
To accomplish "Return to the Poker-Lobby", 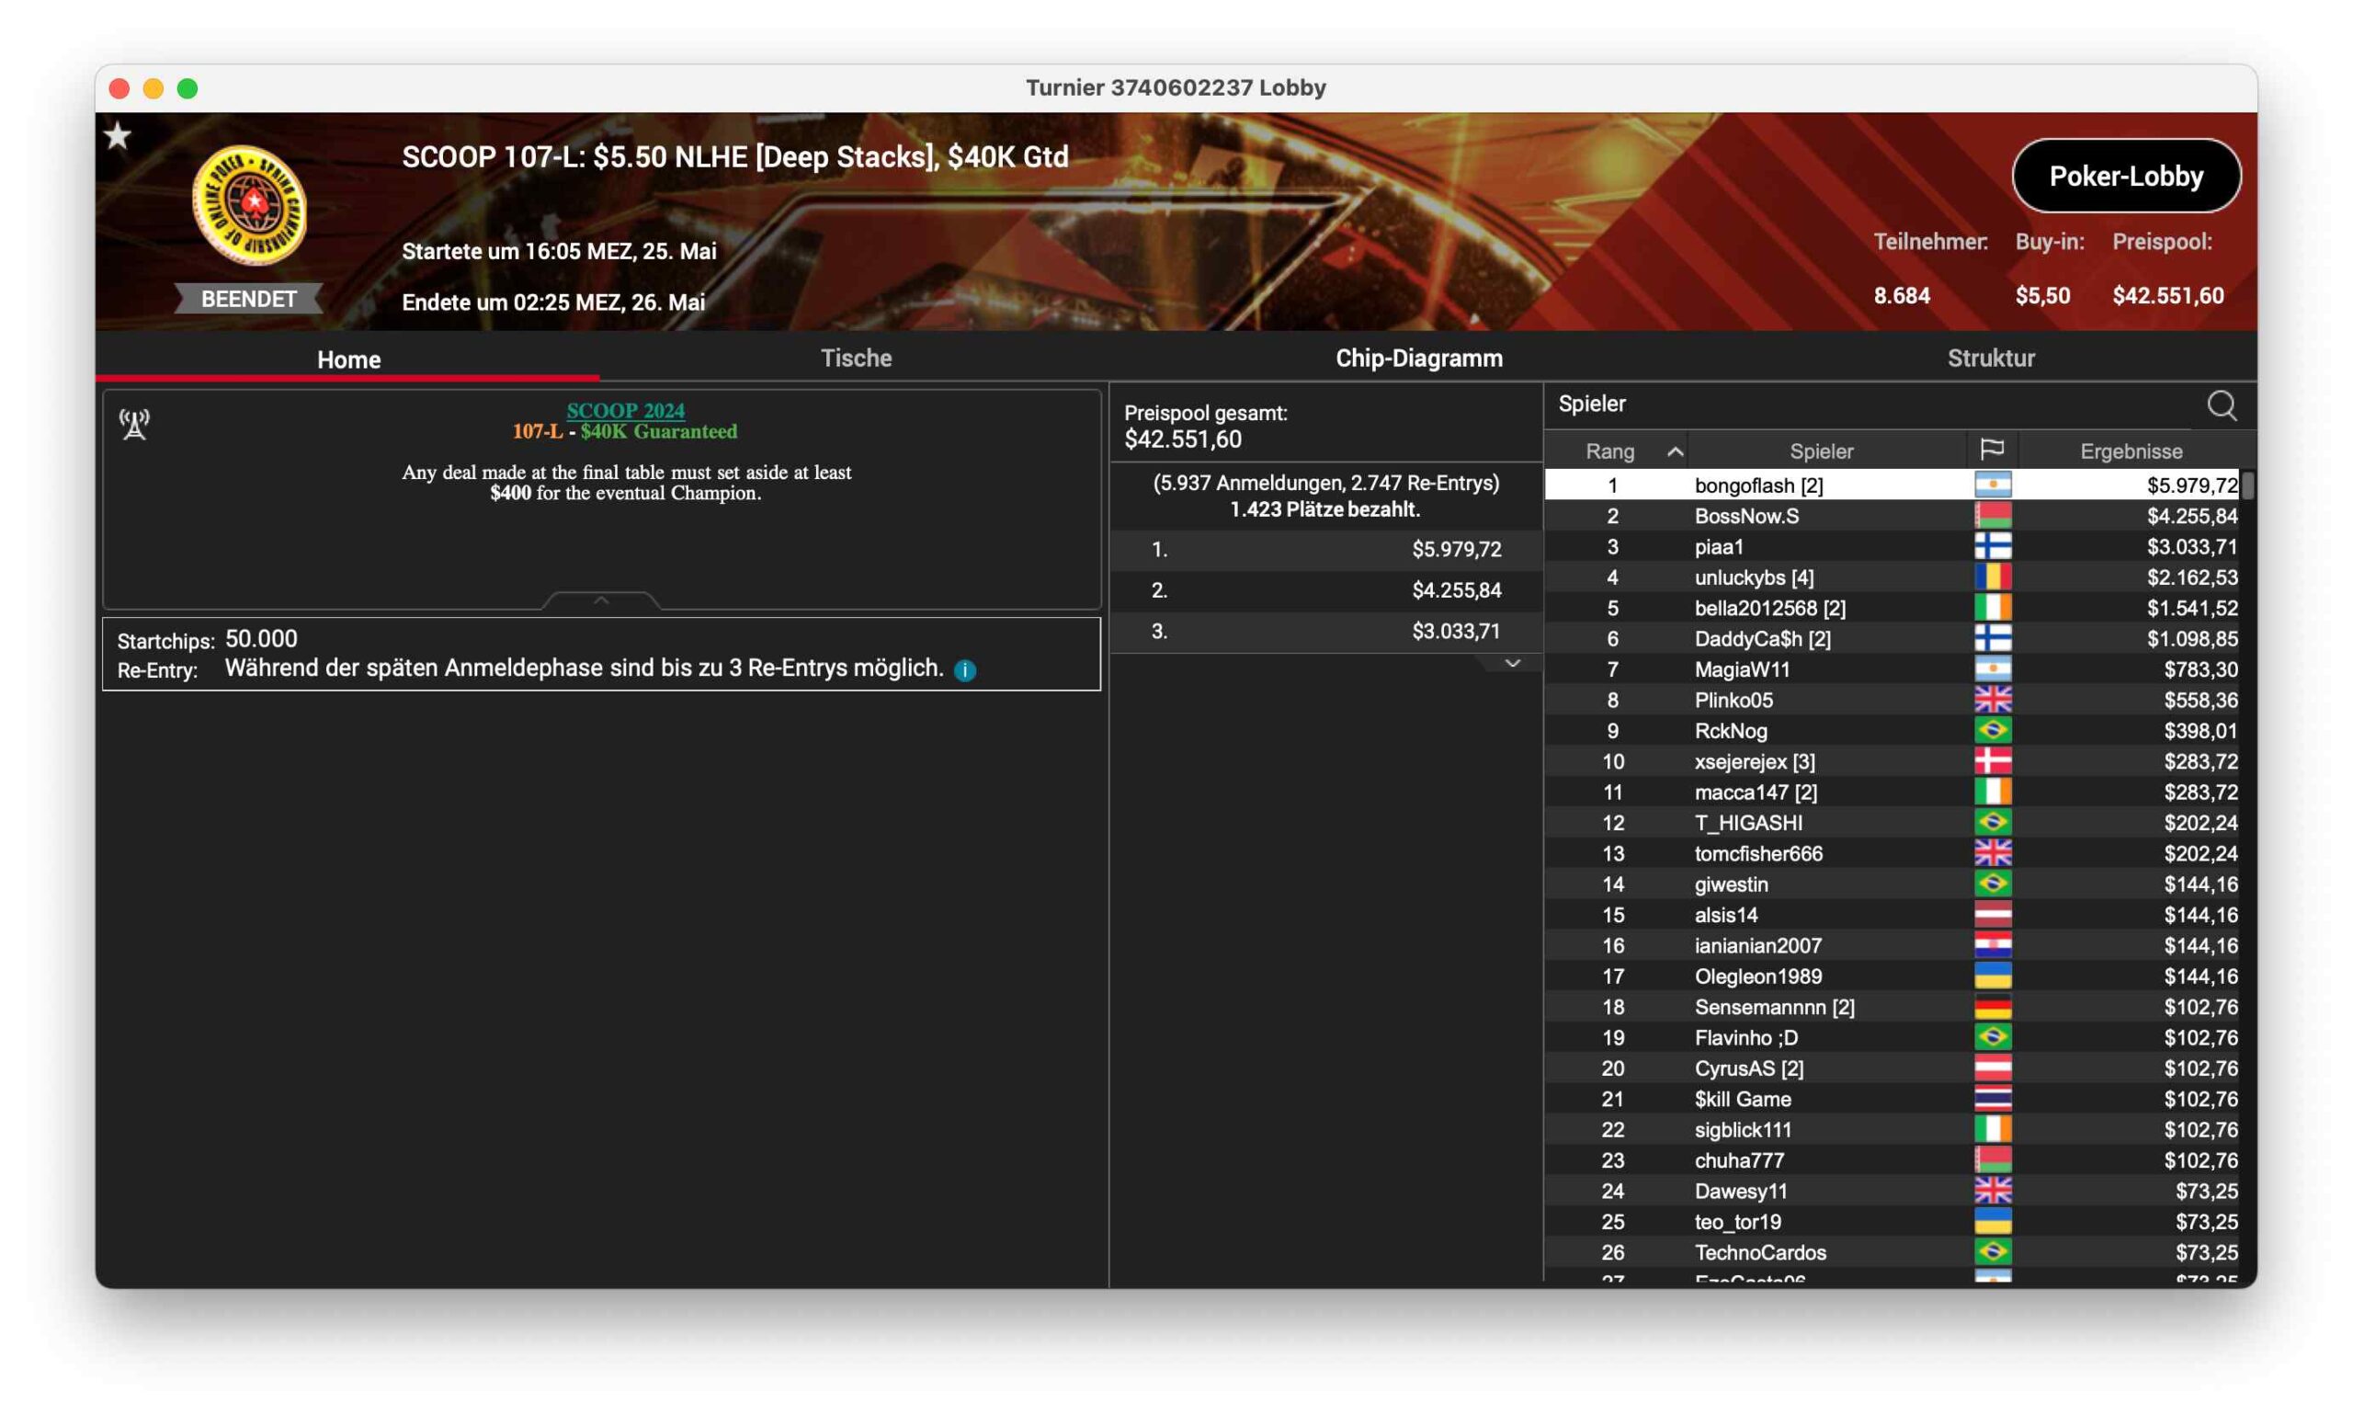I will [x=2125, y=176].
